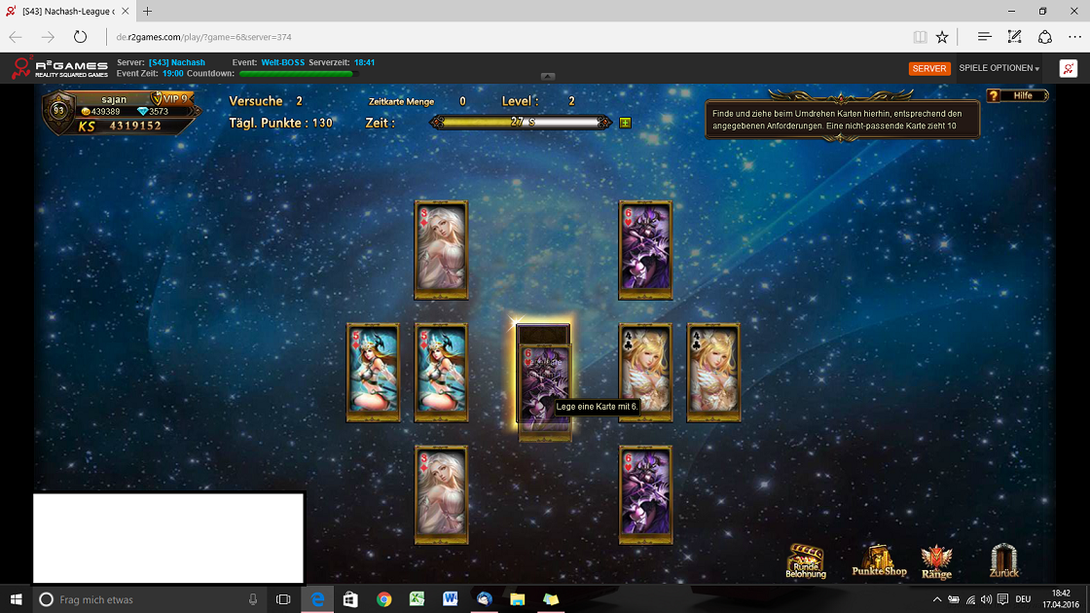Expand the SPIELE OPTIONEN dropdown

[999, 69]
